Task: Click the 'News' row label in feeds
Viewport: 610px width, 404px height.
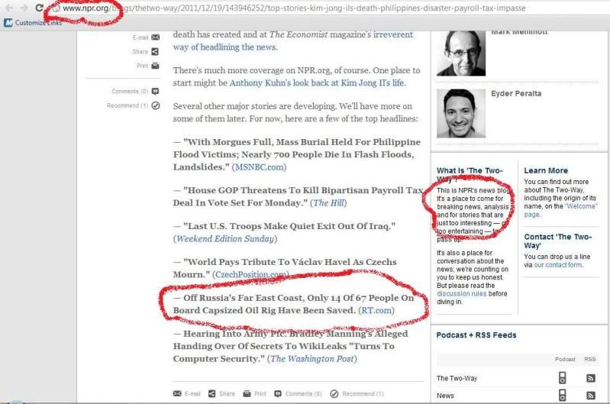Action: [445, 396]
